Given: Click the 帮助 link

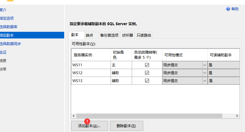Looking at the screenshot, I should (x=235, y=9).
